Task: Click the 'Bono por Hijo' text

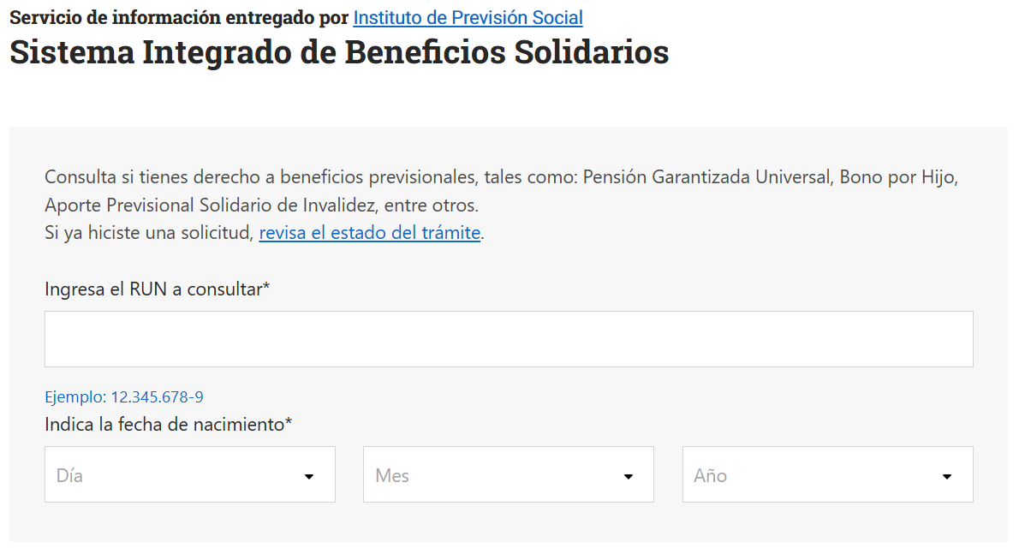Action: click(897, 178)
